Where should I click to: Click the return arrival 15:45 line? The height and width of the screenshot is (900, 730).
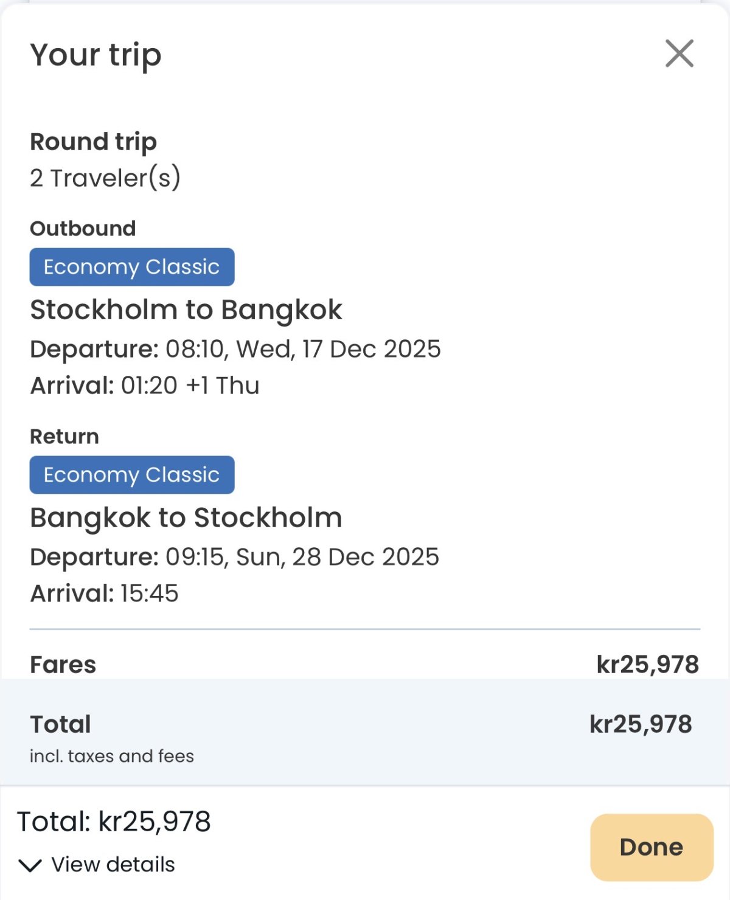[104, 594]
